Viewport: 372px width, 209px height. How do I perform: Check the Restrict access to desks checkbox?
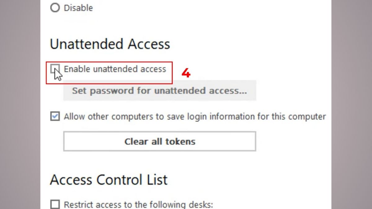(x=55, y=204)
